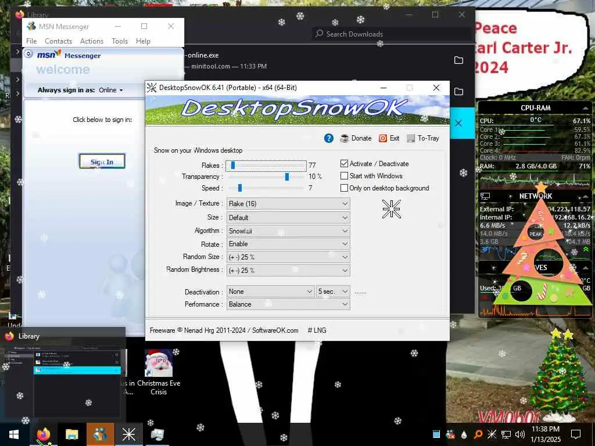Click the orange magnifier tray icon
The height and width of the screenshot is (446, 595).
(478, 434)
